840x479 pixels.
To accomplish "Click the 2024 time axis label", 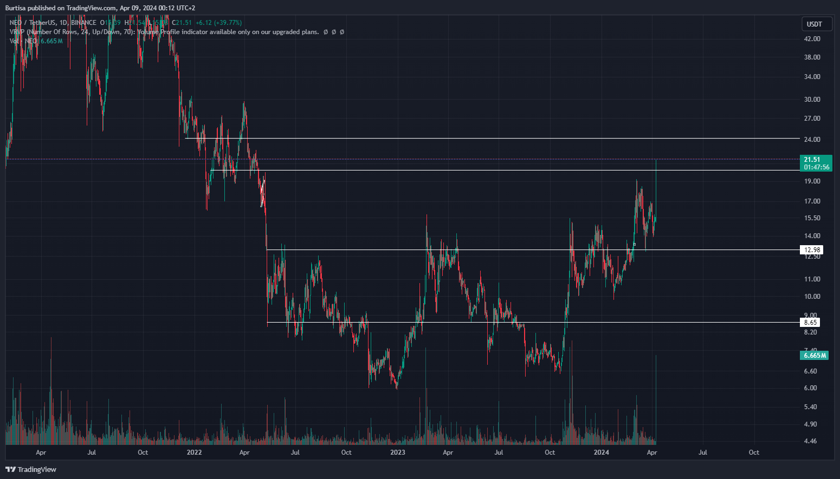I will point(601,452).
